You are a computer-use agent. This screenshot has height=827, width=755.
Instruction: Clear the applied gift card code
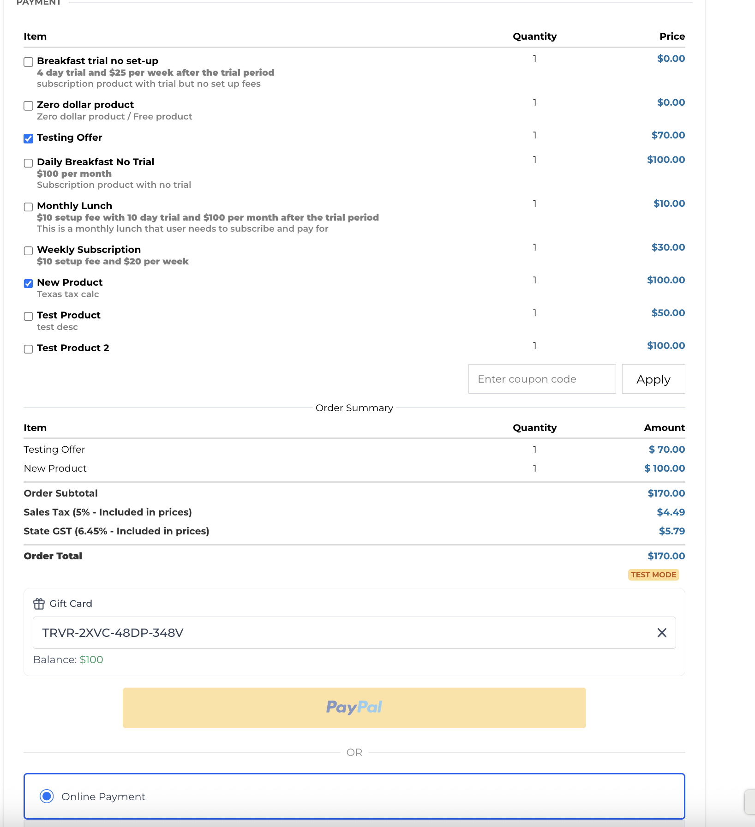coord(662,633)
